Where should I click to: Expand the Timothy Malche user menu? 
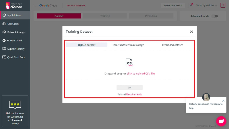click(206, 6)
